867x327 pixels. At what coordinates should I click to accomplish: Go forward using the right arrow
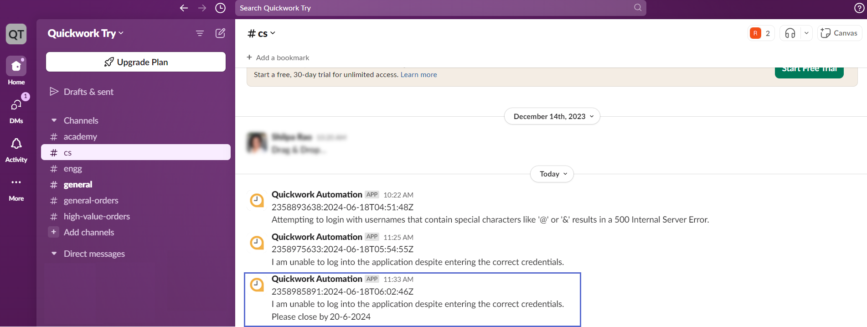click(202, 8)
